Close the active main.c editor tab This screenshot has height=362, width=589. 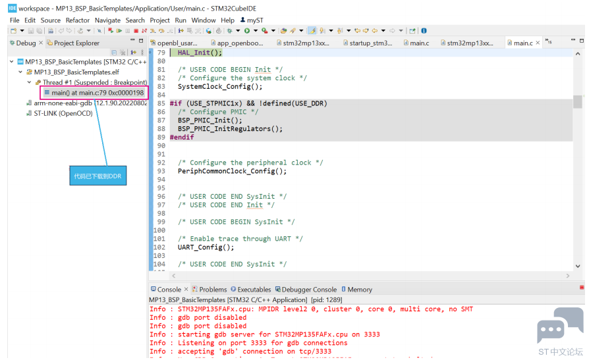pos(538,43)
